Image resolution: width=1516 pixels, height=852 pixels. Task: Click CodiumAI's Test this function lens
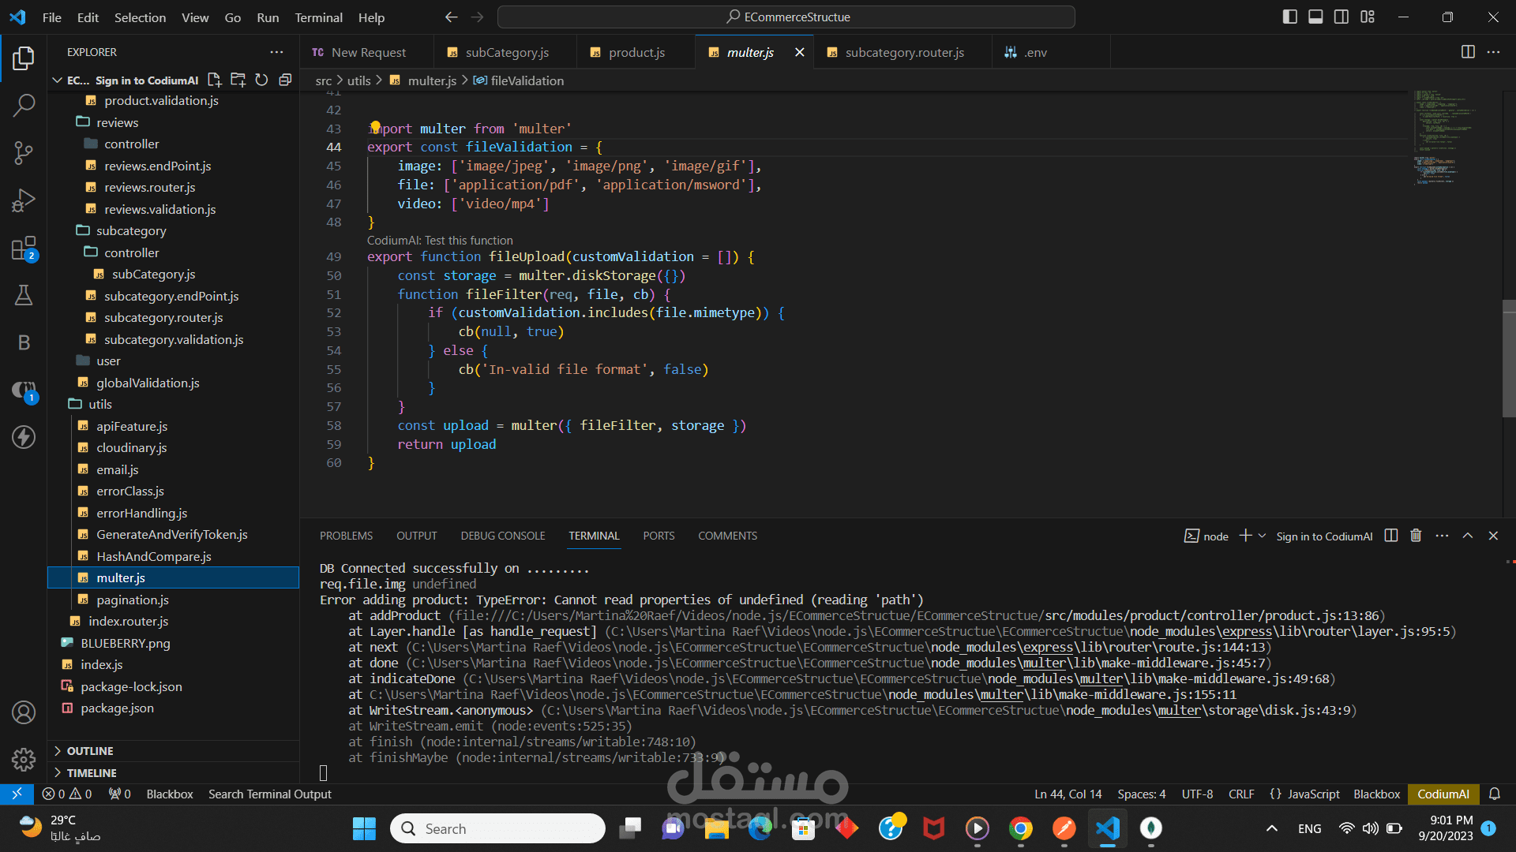440,240
